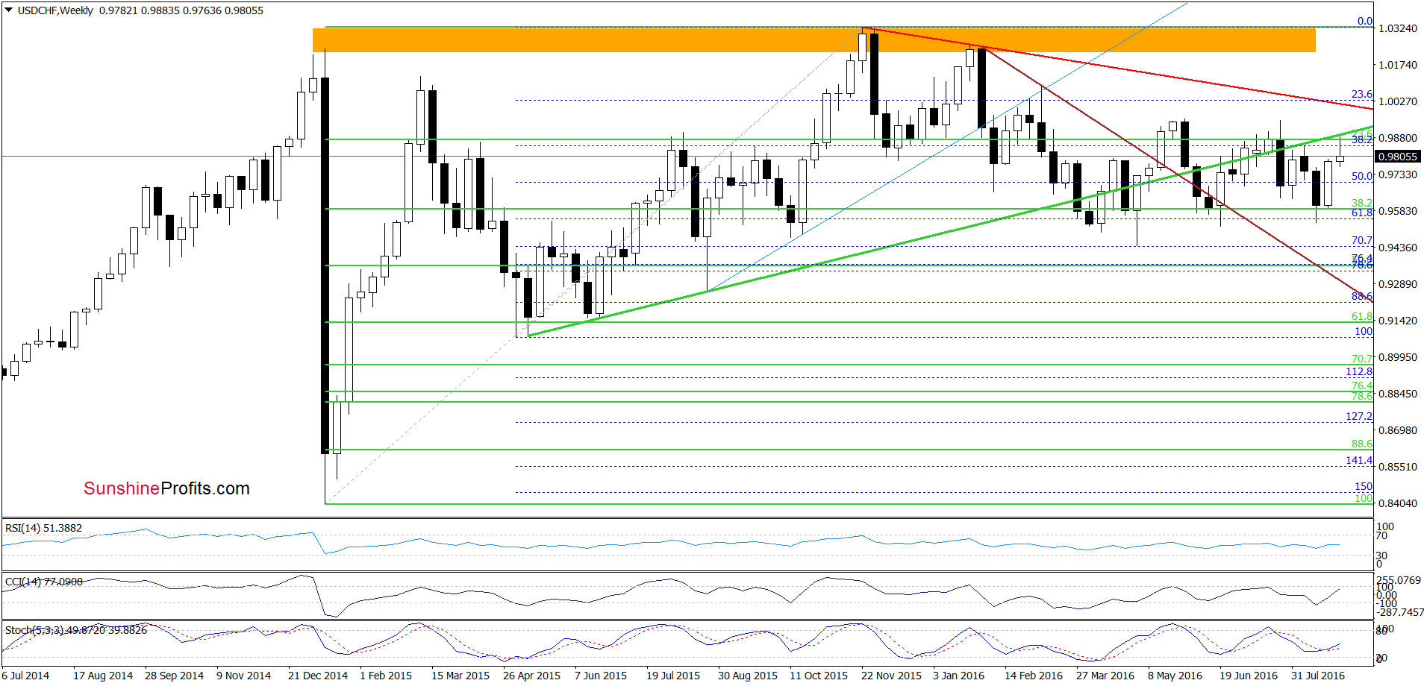Image resolution: width=1424 pixels, height=686 pixels.
Task: Click the 1.03240 price axis label
Action: [x=1397, y=28]
